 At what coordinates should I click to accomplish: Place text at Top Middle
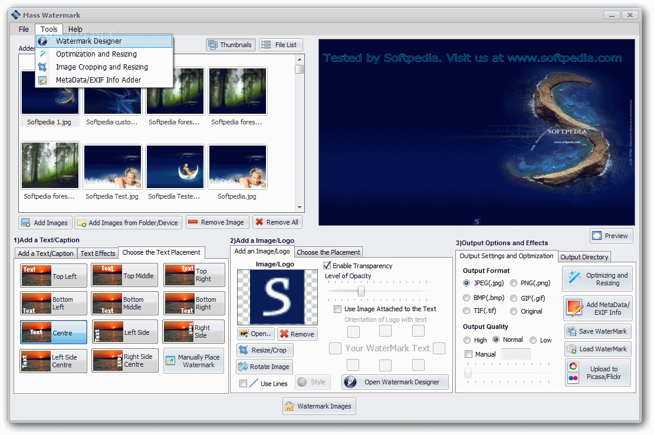click(x=124, y=276)
